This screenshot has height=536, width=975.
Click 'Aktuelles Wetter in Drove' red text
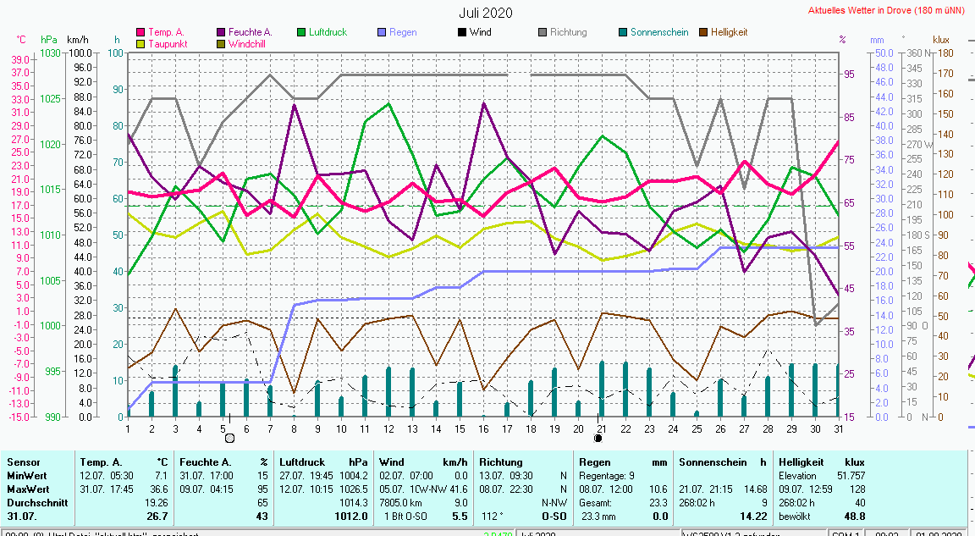886,11
